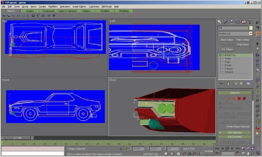Toggle the By Vertex checkbox
Image resolution: width=262 pixels, height=157 pixels.
[x=221, y=104]
